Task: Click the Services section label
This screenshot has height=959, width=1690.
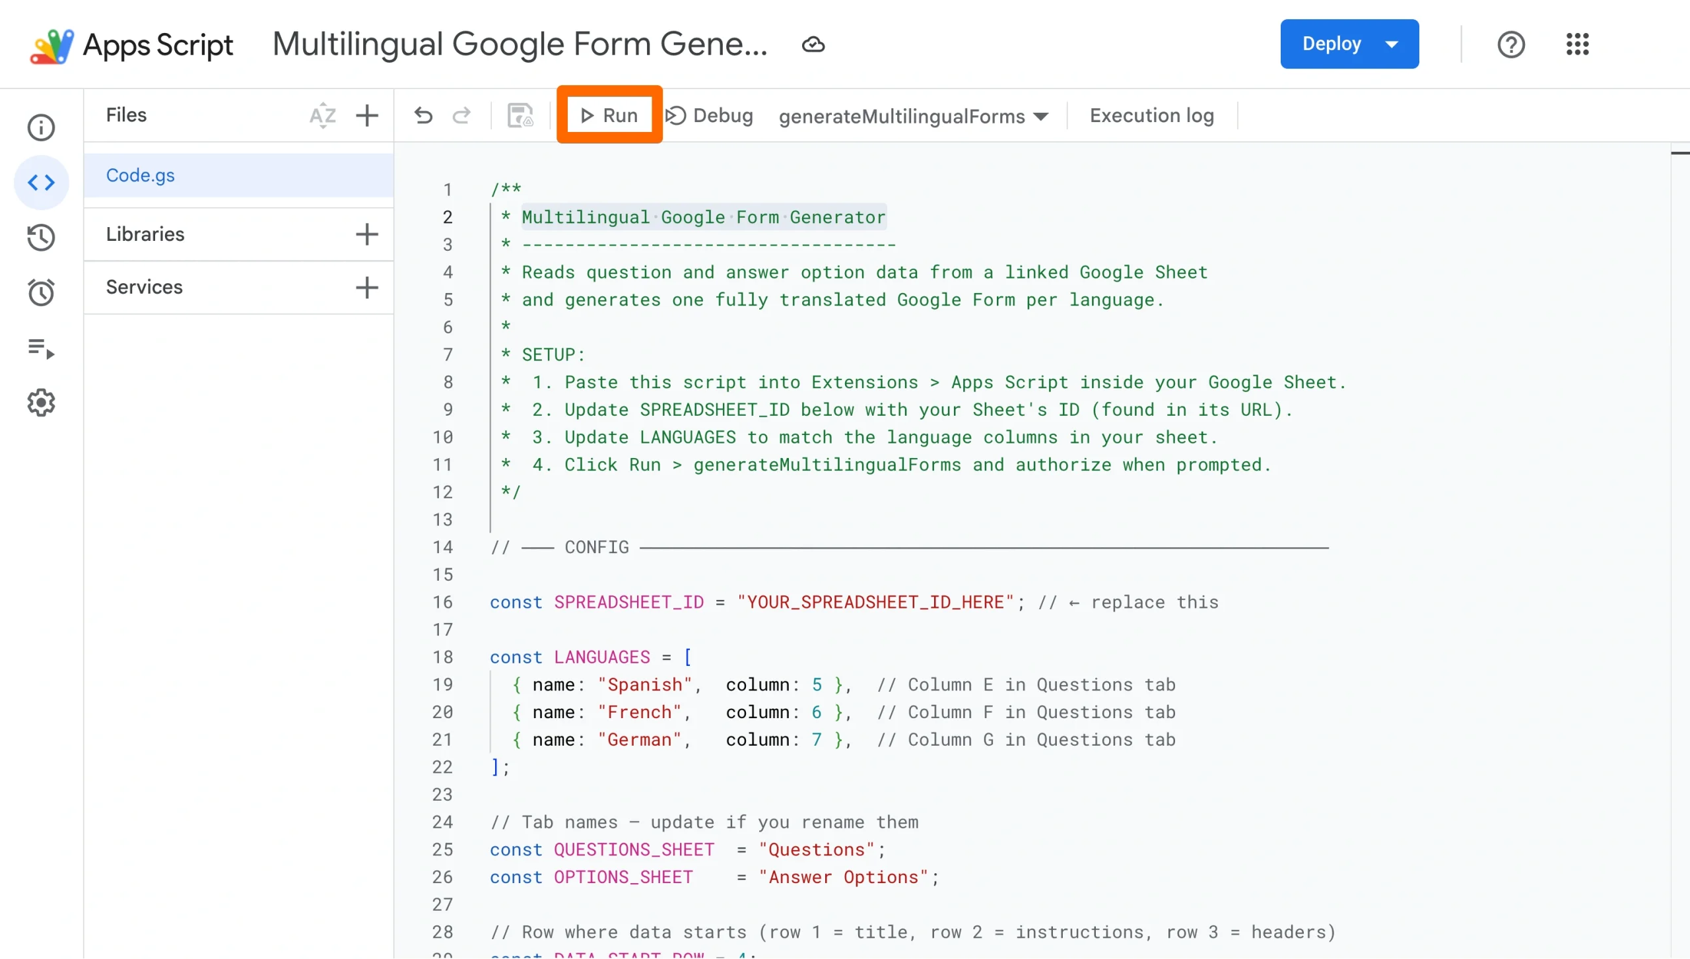Action: click(x=145, y=287)
